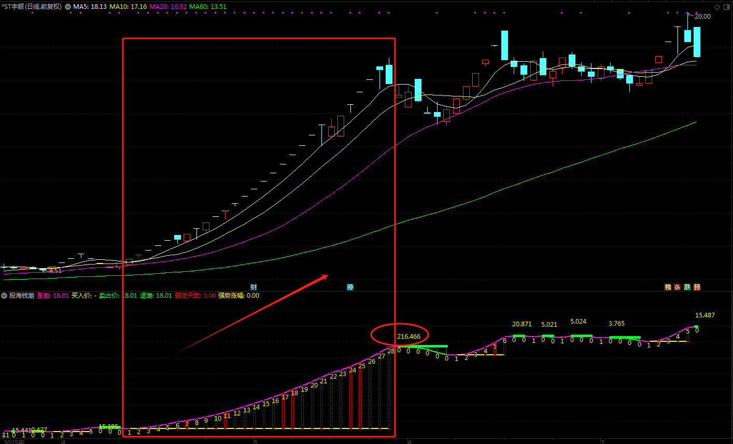Toggle the side panel icon at top right

pyautogui.click(x=726, y=7)
